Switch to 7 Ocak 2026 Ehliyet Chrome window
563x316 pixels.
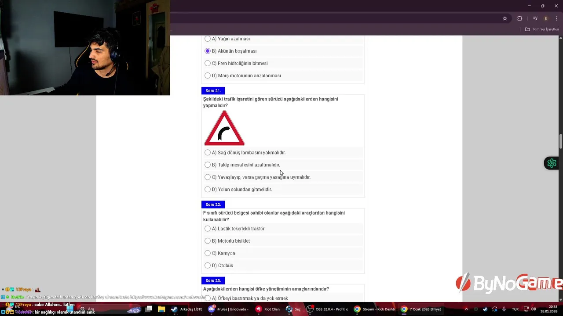pyautogui.click(x=421, y=309)
